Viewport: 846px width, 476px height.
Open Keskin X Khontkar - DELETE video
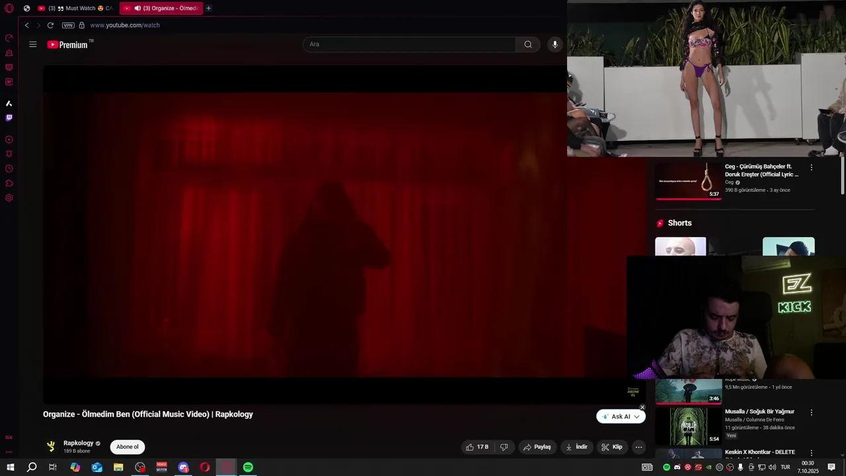point(760,452)
